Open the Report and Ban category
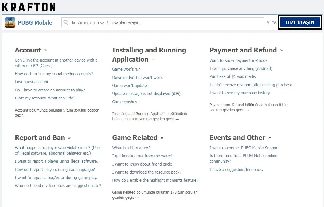This screenshot has height=207, width=324. click(x=40, y=138)
